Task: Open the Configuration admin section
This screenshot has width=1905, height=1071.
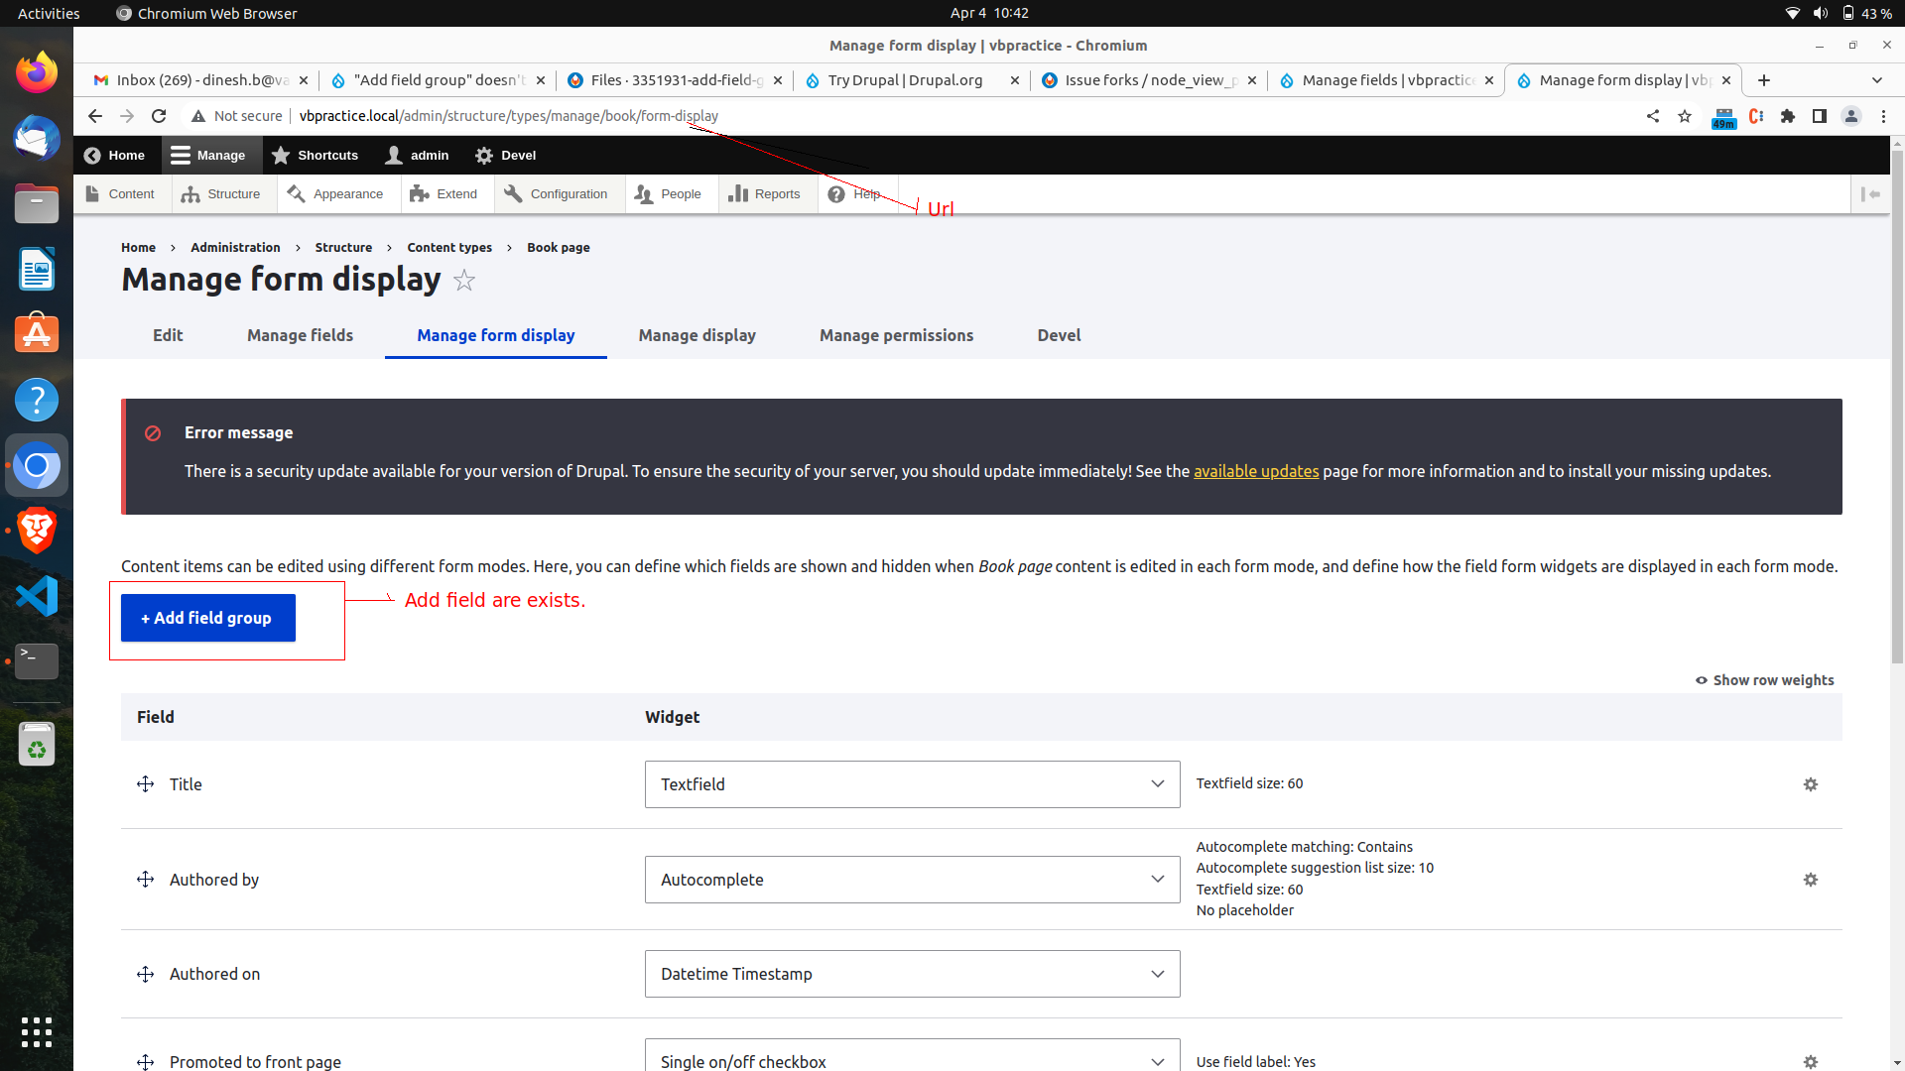Action: pyautogui.click(x=558, y=193)
